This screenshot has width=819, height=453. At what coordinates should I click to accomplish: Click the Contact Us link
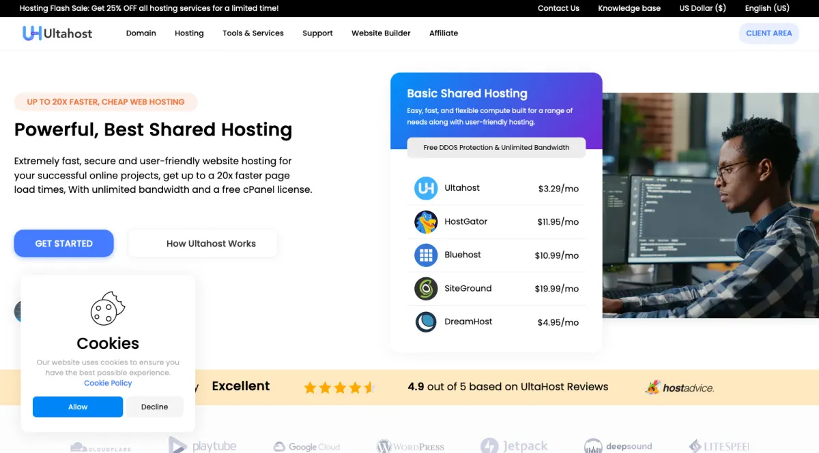point(558,8)
